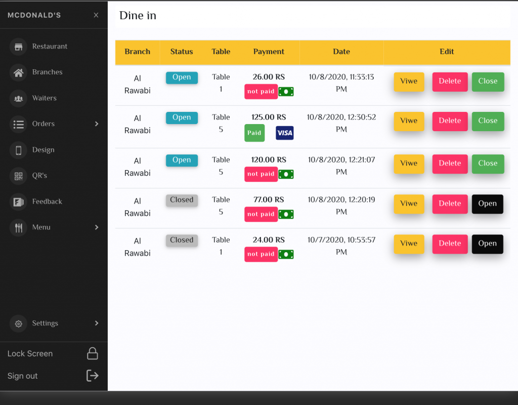Image resolution: width=518 pixels, height=405 pixels.
Task: Expand the Settings submenu chevron
Action: click(97, 323)
